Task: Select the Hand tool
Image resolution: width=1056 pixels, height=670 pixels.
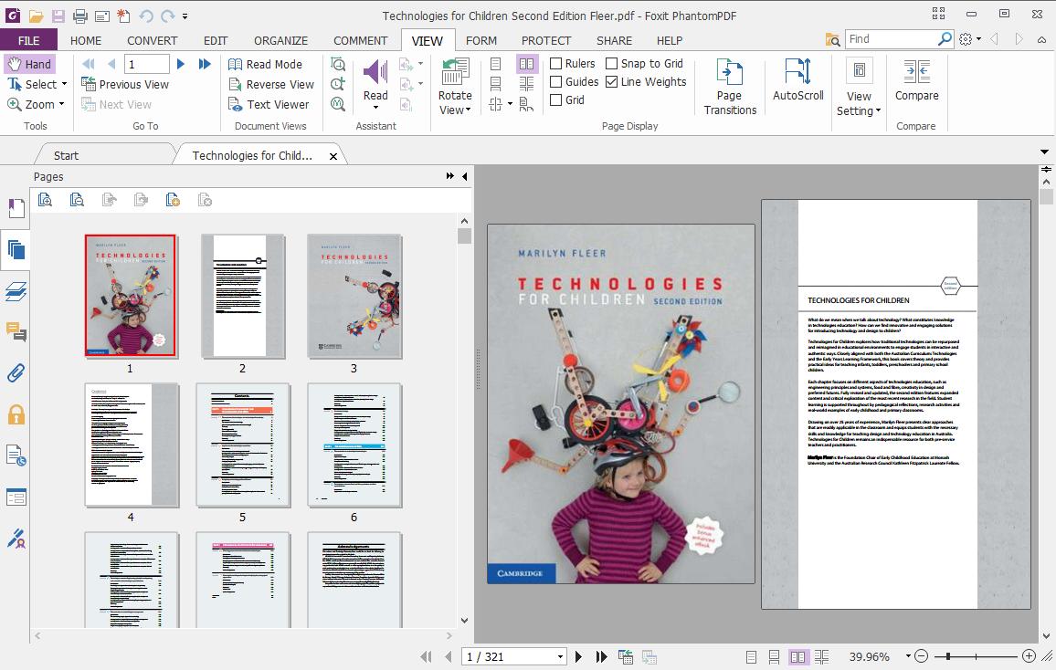Action: pyautogui.click(x=29, y=64)
